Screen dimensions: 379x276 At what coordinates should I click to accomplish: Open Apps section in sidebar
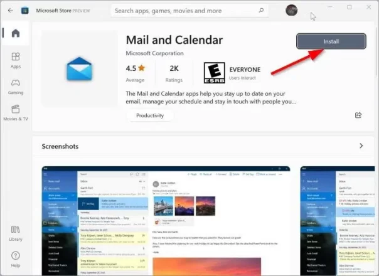click(x=16, y=61)
